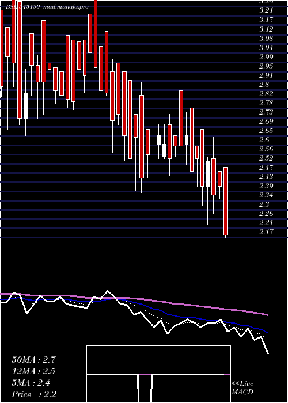Viewport: 288px width, 403px height.
Task: Click the 12MA : 2.5 legend text
Action: tap(33, 371)
